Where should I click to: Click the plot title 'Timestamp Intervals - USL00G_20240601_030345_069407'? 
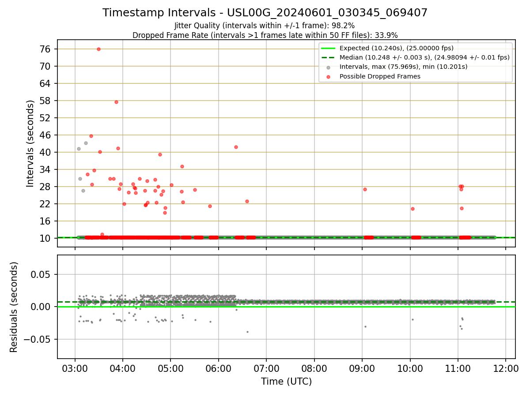[x=265, y=13]
